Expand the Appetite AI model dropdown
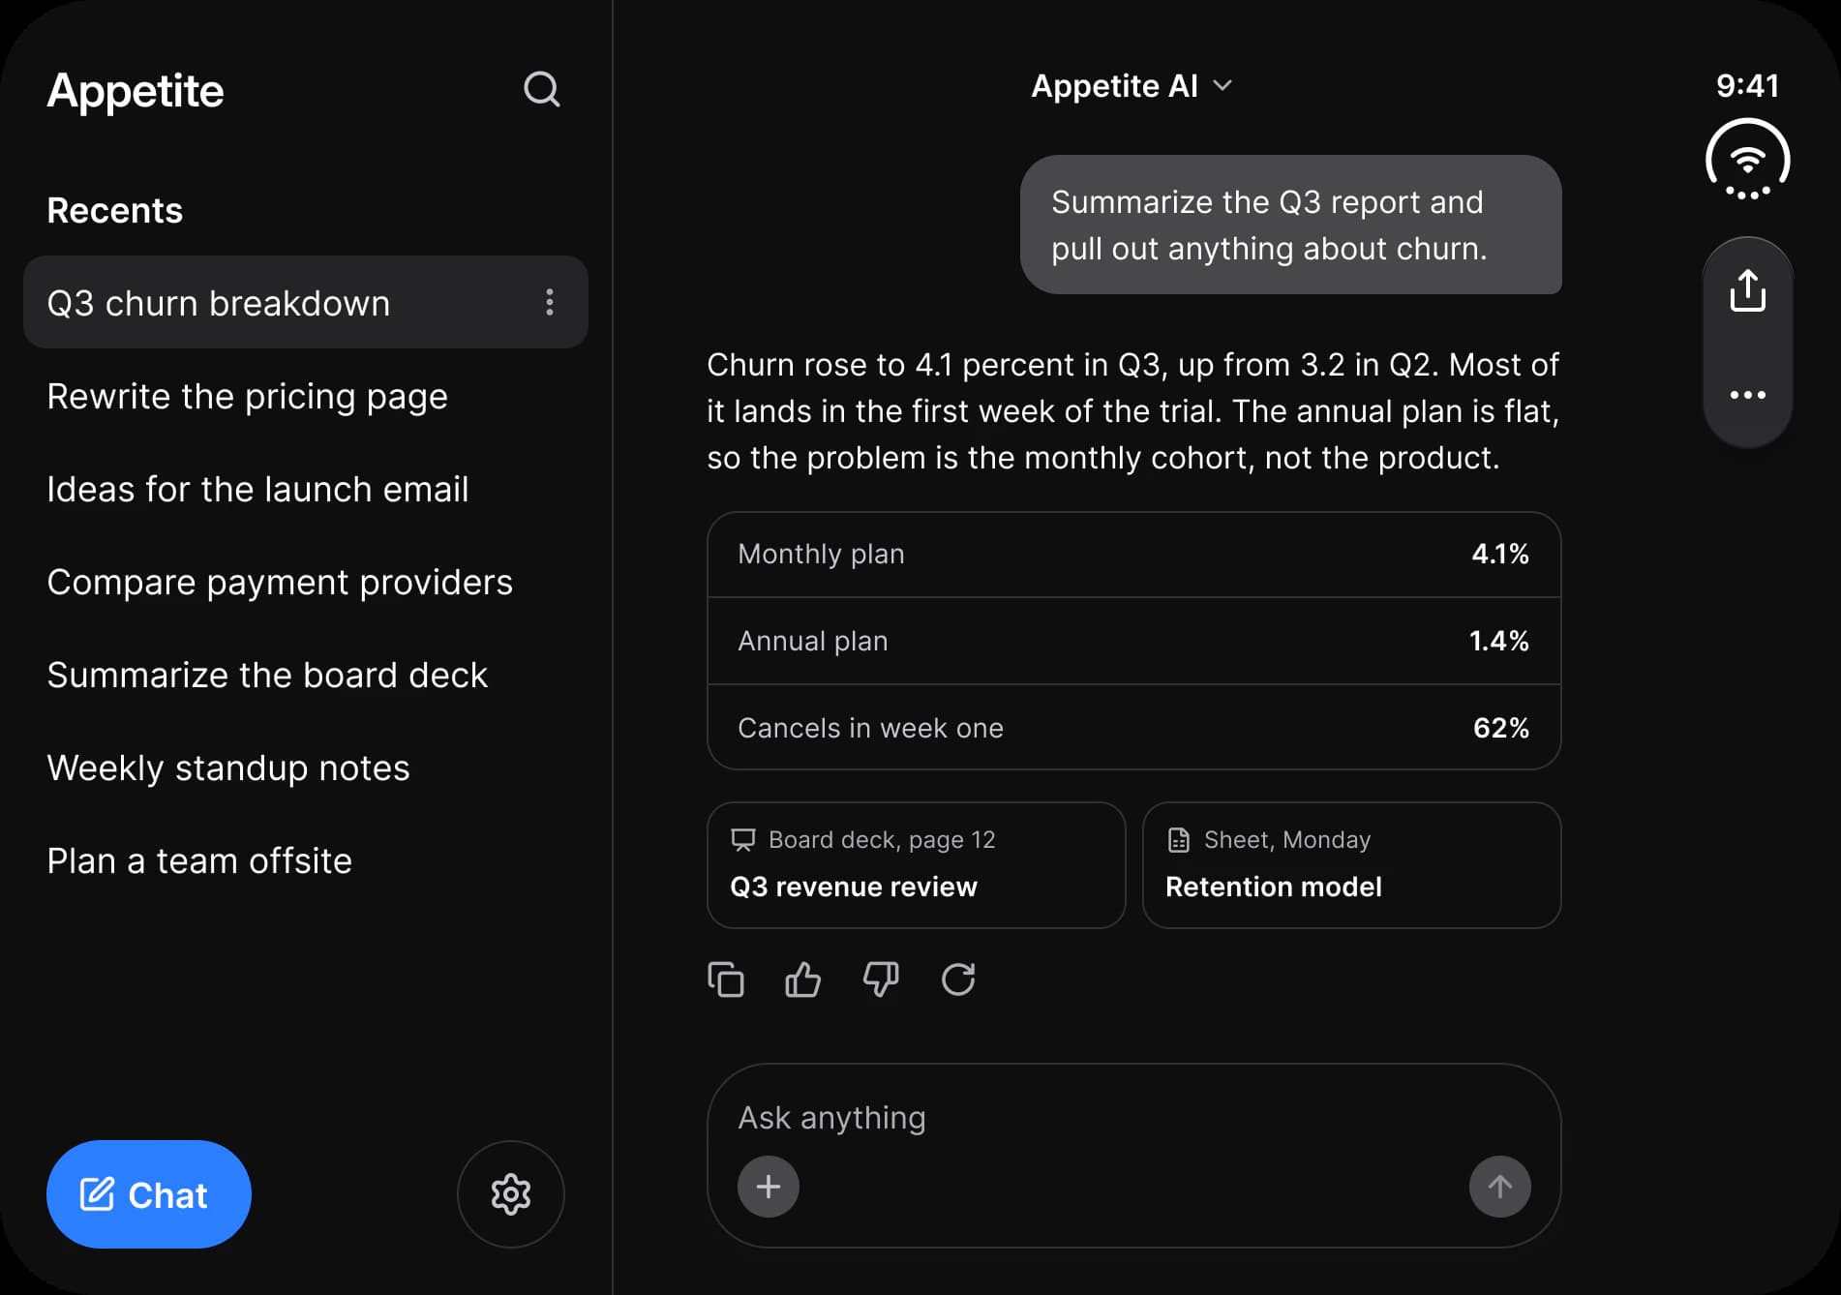This screenshot has width=1841, height=1295. [1132, 86]
